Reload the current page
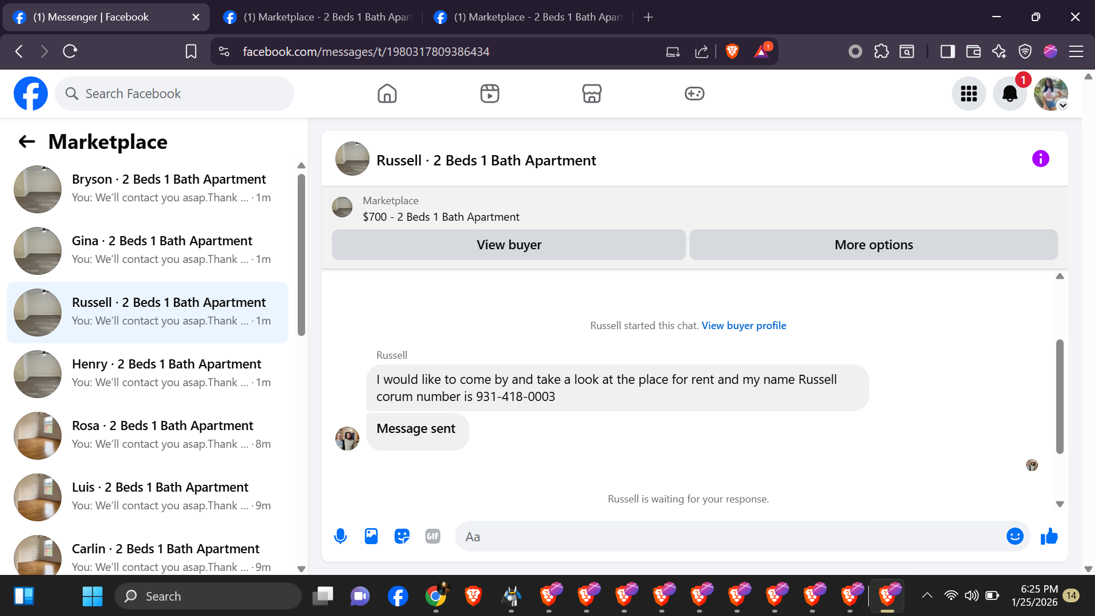Screen dimensions: 1095x616 pyautogui.click(x=70, y=51)
